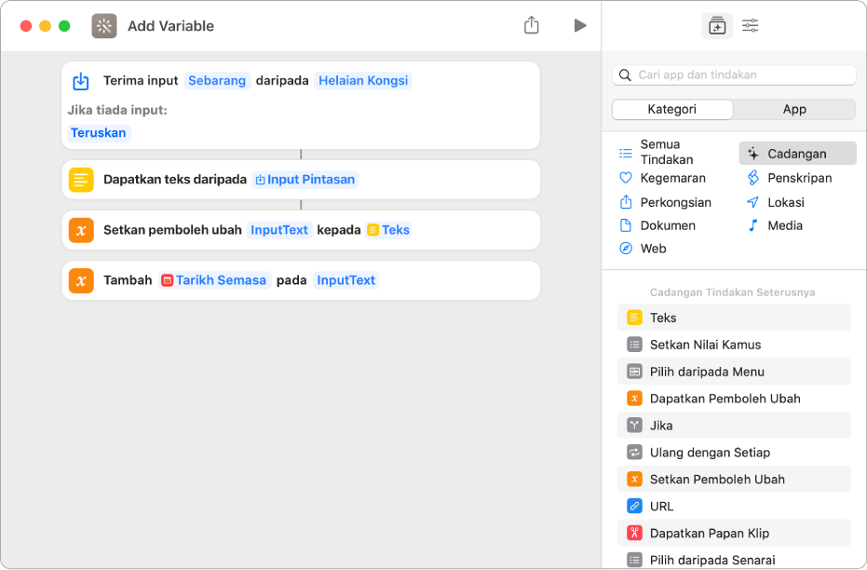Select the Penskripan category

tap(799, 178)
